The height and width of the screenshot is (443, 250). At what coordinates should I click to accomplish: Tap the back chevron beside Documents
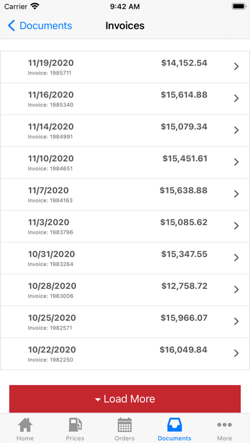coord(11,25)
